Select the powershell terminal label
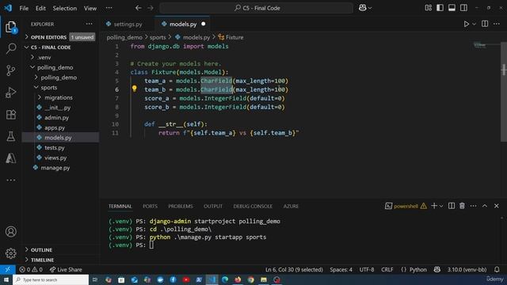 point(406,206)
